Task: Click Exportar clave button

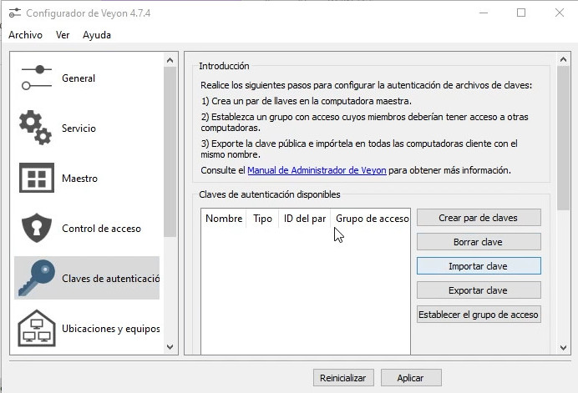Action: click(478, 290)
